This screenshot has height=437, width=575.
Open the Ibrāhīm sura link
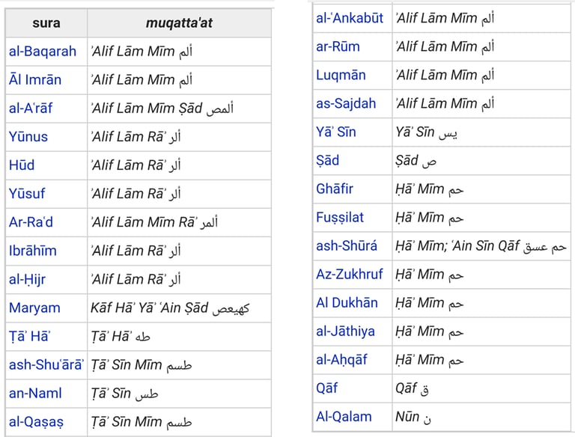point(33,251)
